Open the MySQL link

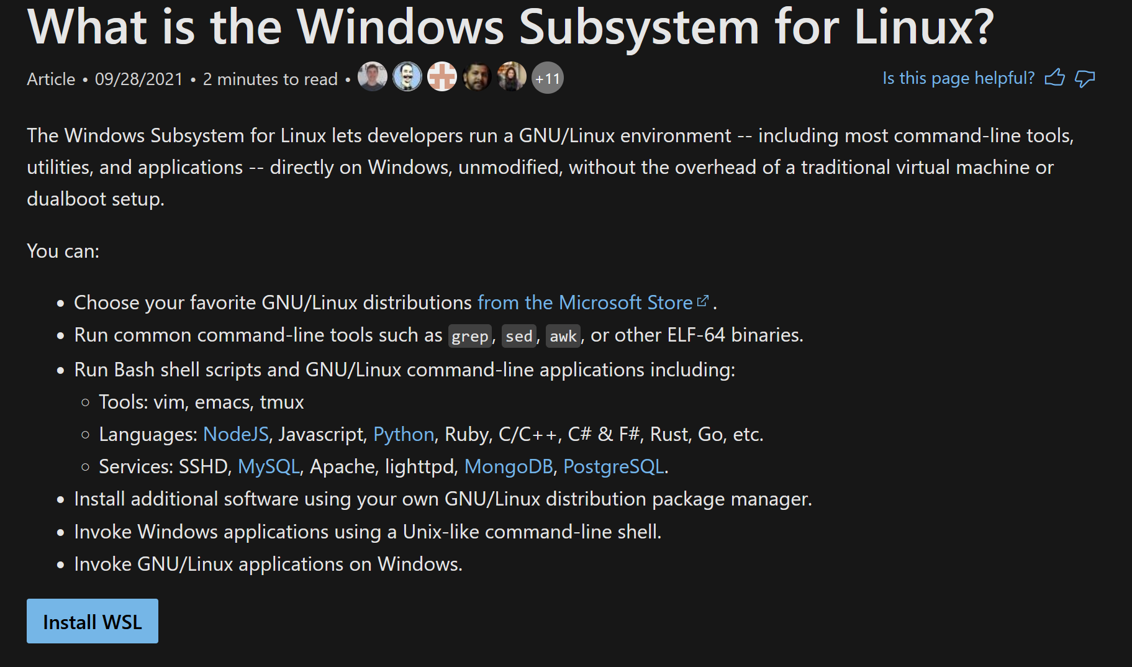(269, 466)
